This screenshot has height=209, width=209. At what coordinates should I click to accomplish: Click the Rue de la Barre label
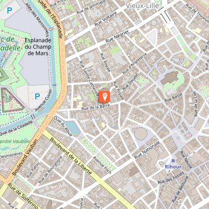[x=96, y=107]
